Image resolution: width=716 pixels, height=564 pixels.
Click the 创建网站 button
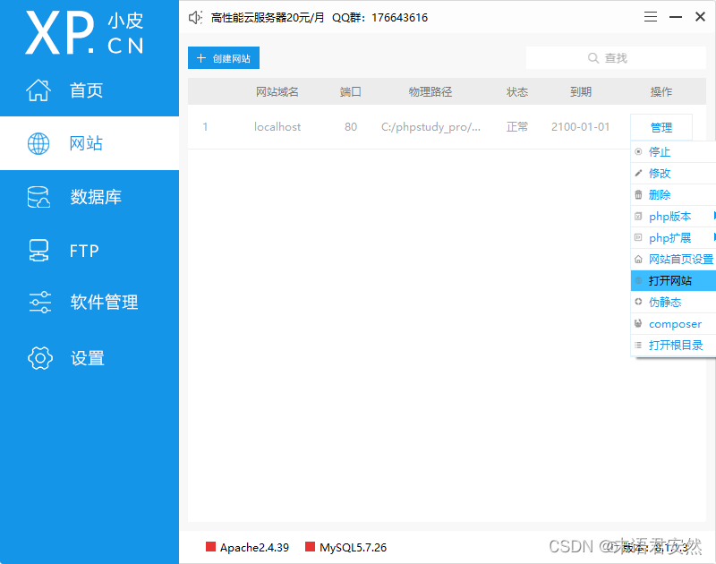(223, 56)
